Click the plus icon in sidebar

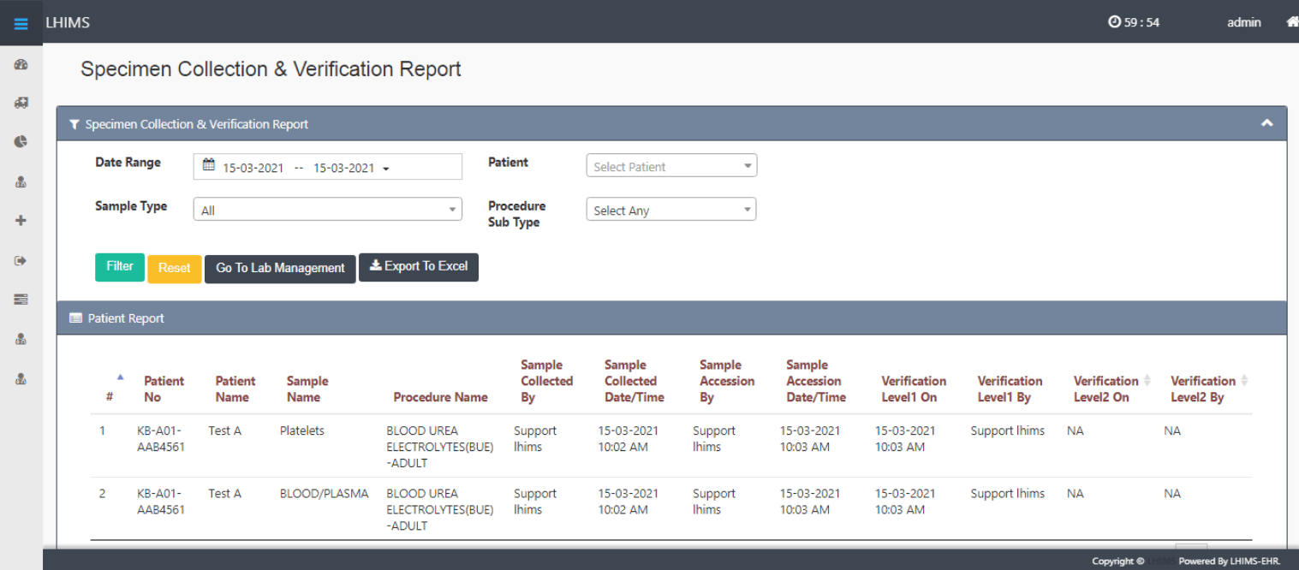(x=21, y=221)
